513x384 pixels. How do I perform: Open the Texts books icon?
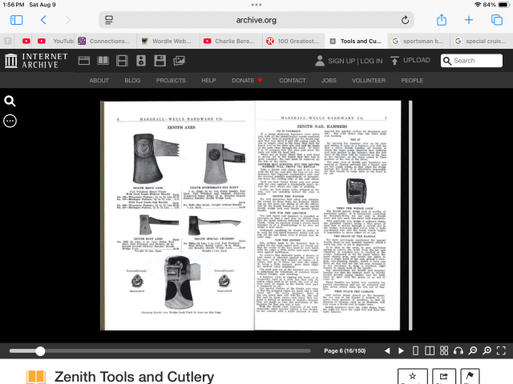(x=103, y=61)
